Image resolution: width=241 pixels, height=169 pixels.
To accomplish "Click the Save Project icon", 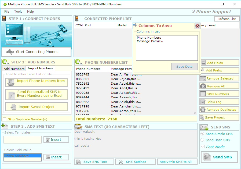I will (202, 117).
